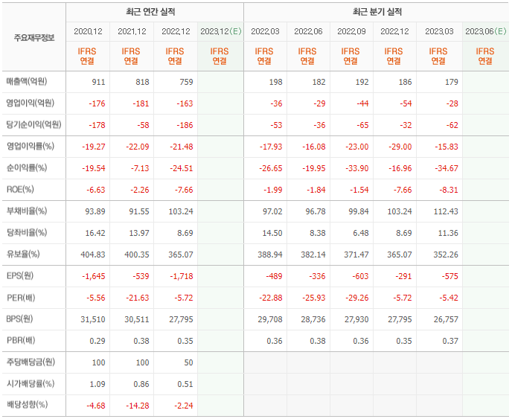Click the -1,718 EPS value
512x419 pixels.
pyautogui.click(x=182, y=276)
